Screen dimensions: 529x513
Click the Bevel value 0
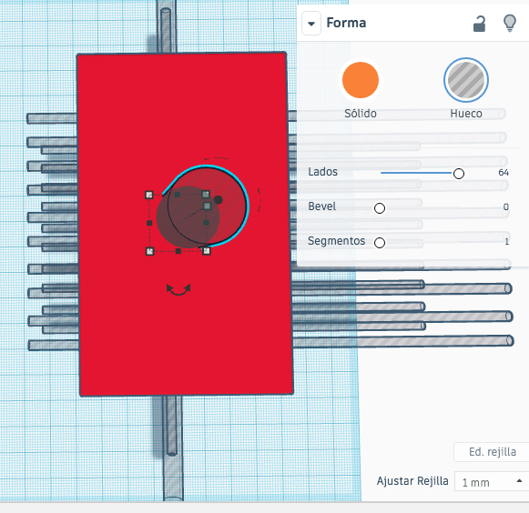pyautogui.click(x=505, y=207)
